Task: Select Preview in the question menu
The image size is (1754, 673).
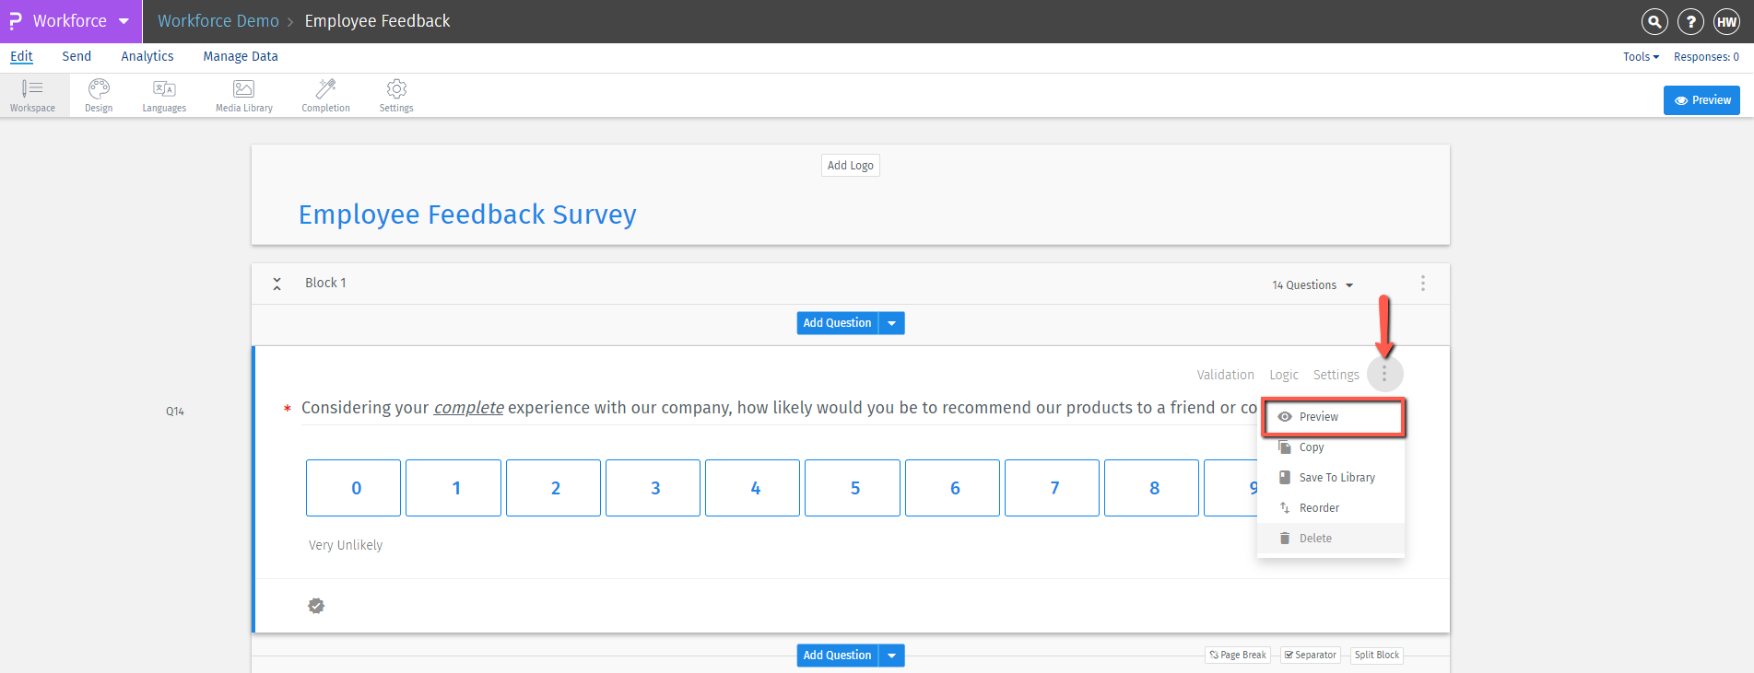Action: 1333,417
